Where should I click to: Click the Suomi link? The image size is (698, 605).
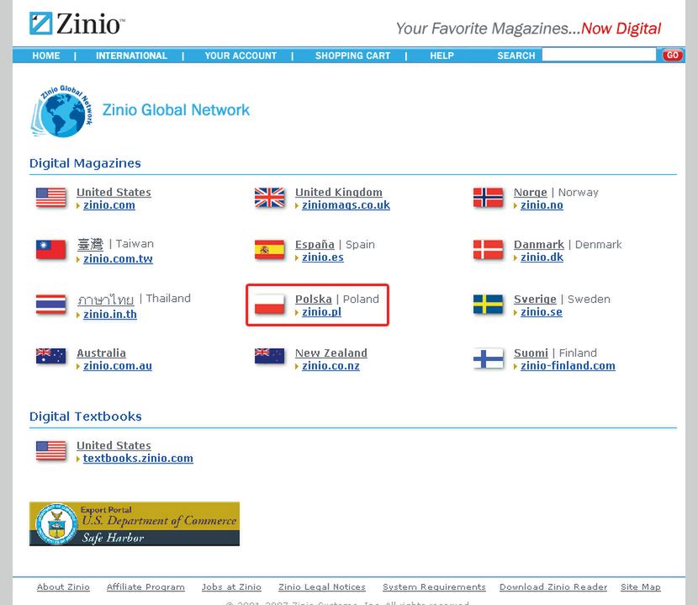click(x=531, y=353)
